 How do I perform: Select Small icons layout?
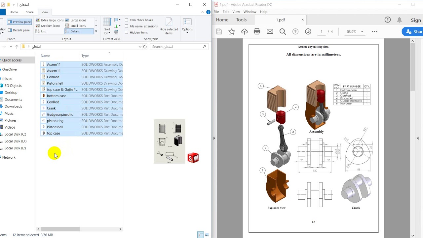tap(75, 26)
